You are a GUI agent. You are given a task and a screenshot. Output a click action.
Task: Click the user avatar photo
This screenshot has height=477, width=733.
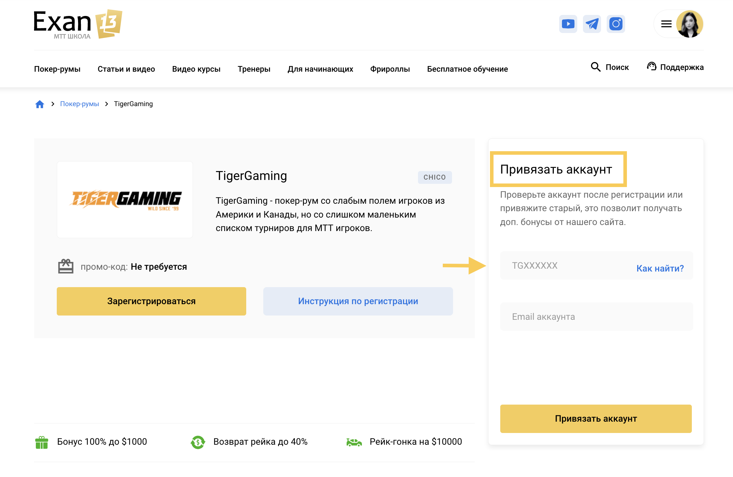689,24
